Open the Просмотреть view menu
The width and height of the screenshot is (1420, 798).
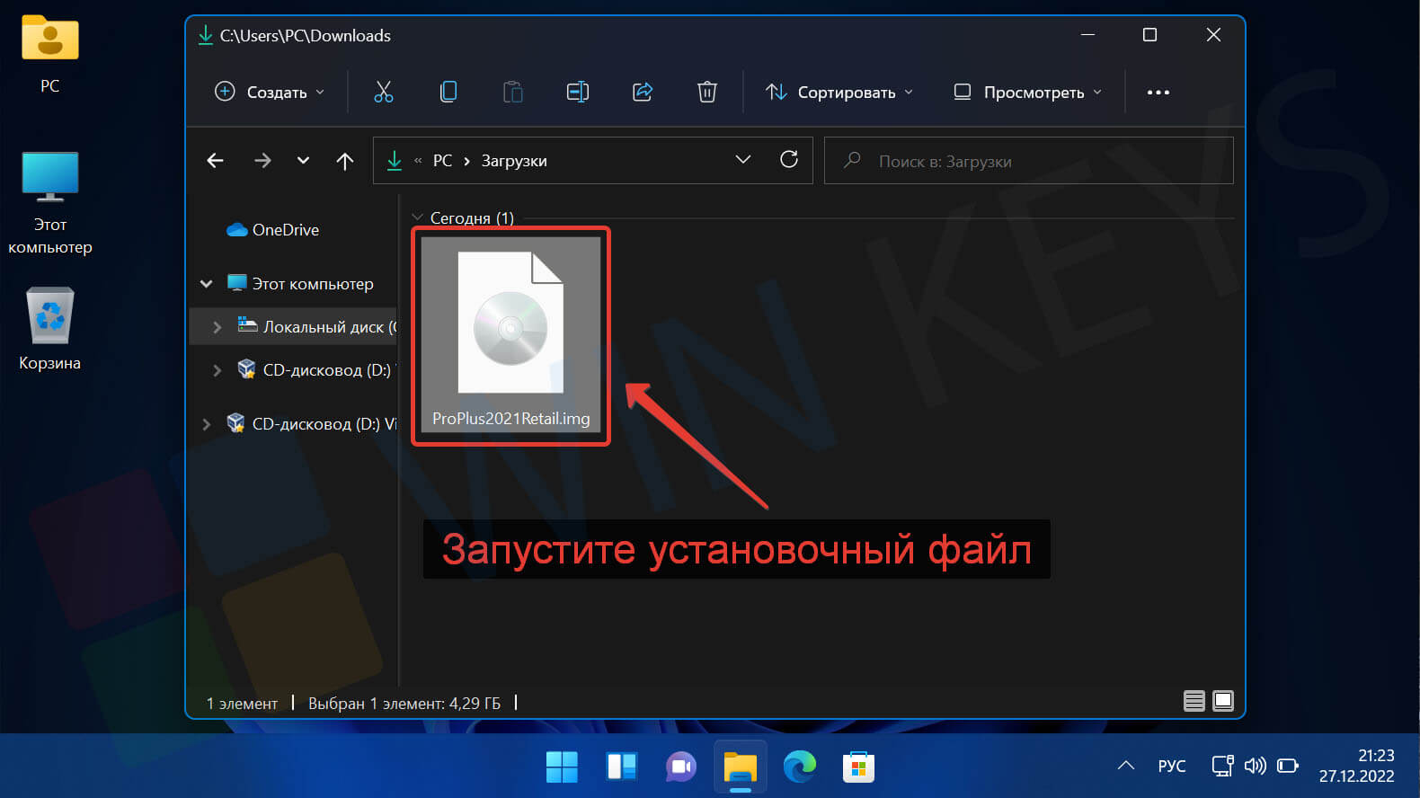coord(1027,92)
